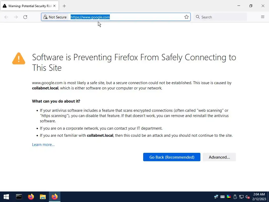Click the 'What can you do about it?' heading
Screen dimensions: 269x202
point(56,101)
